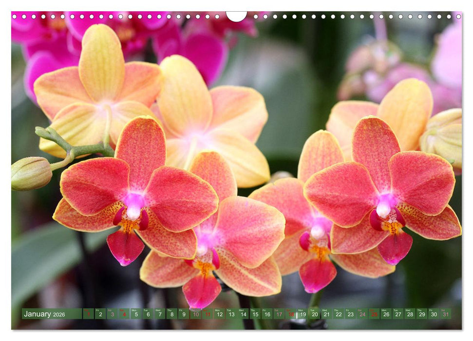Select Saturday January 24 date cell

coord(362,314)
